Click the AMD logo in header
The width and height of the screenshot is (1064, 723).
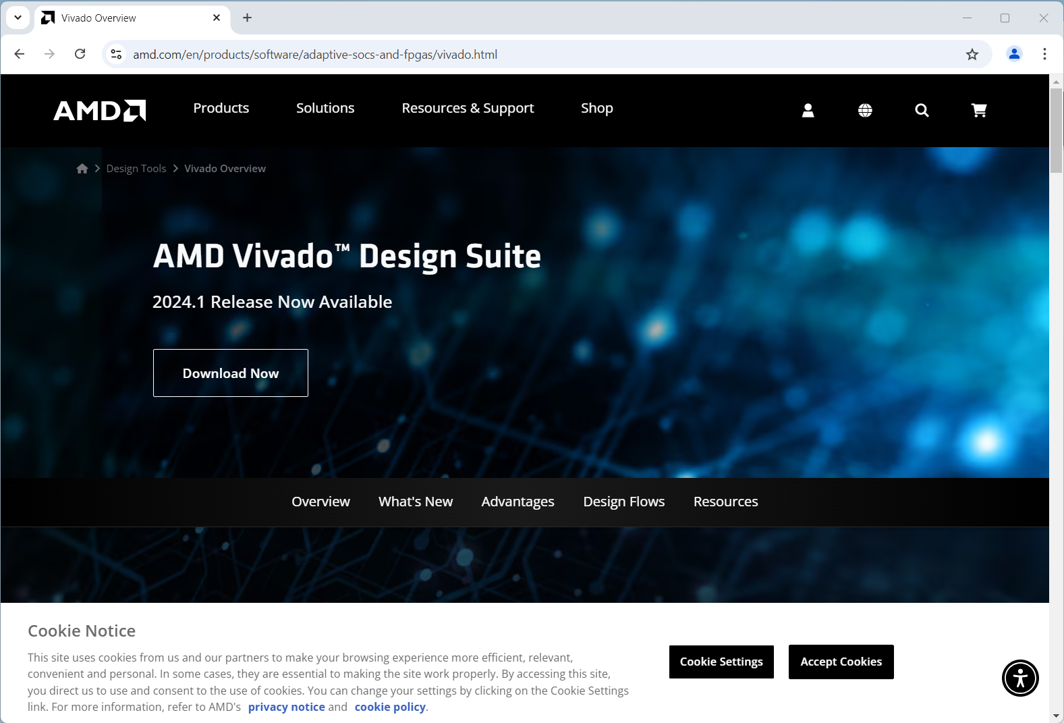click(100, 110)
